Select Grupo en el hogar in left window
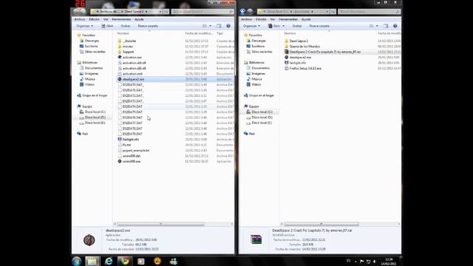The image size is (473, 266). pyautogui.click(x=95, y=95)
